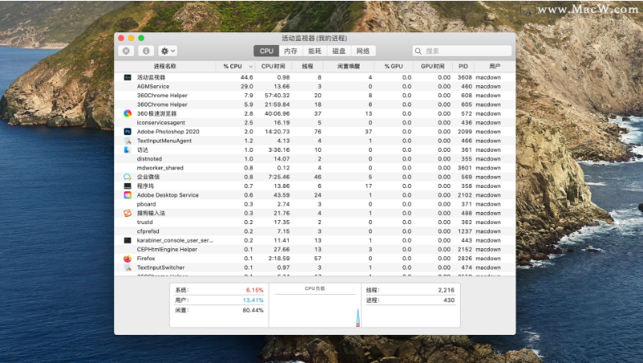Click the Adobe Desktop Service icon

pyautogui.click(x=128, y=195)
